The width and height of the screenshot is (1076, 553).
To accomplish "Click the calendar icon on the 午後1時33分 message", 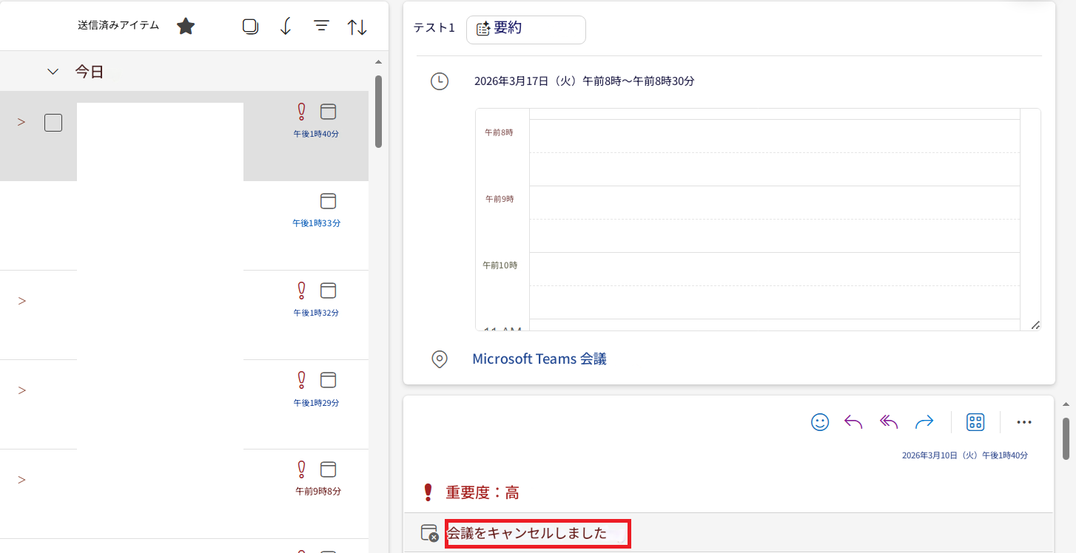I will [x=328, y=201].
